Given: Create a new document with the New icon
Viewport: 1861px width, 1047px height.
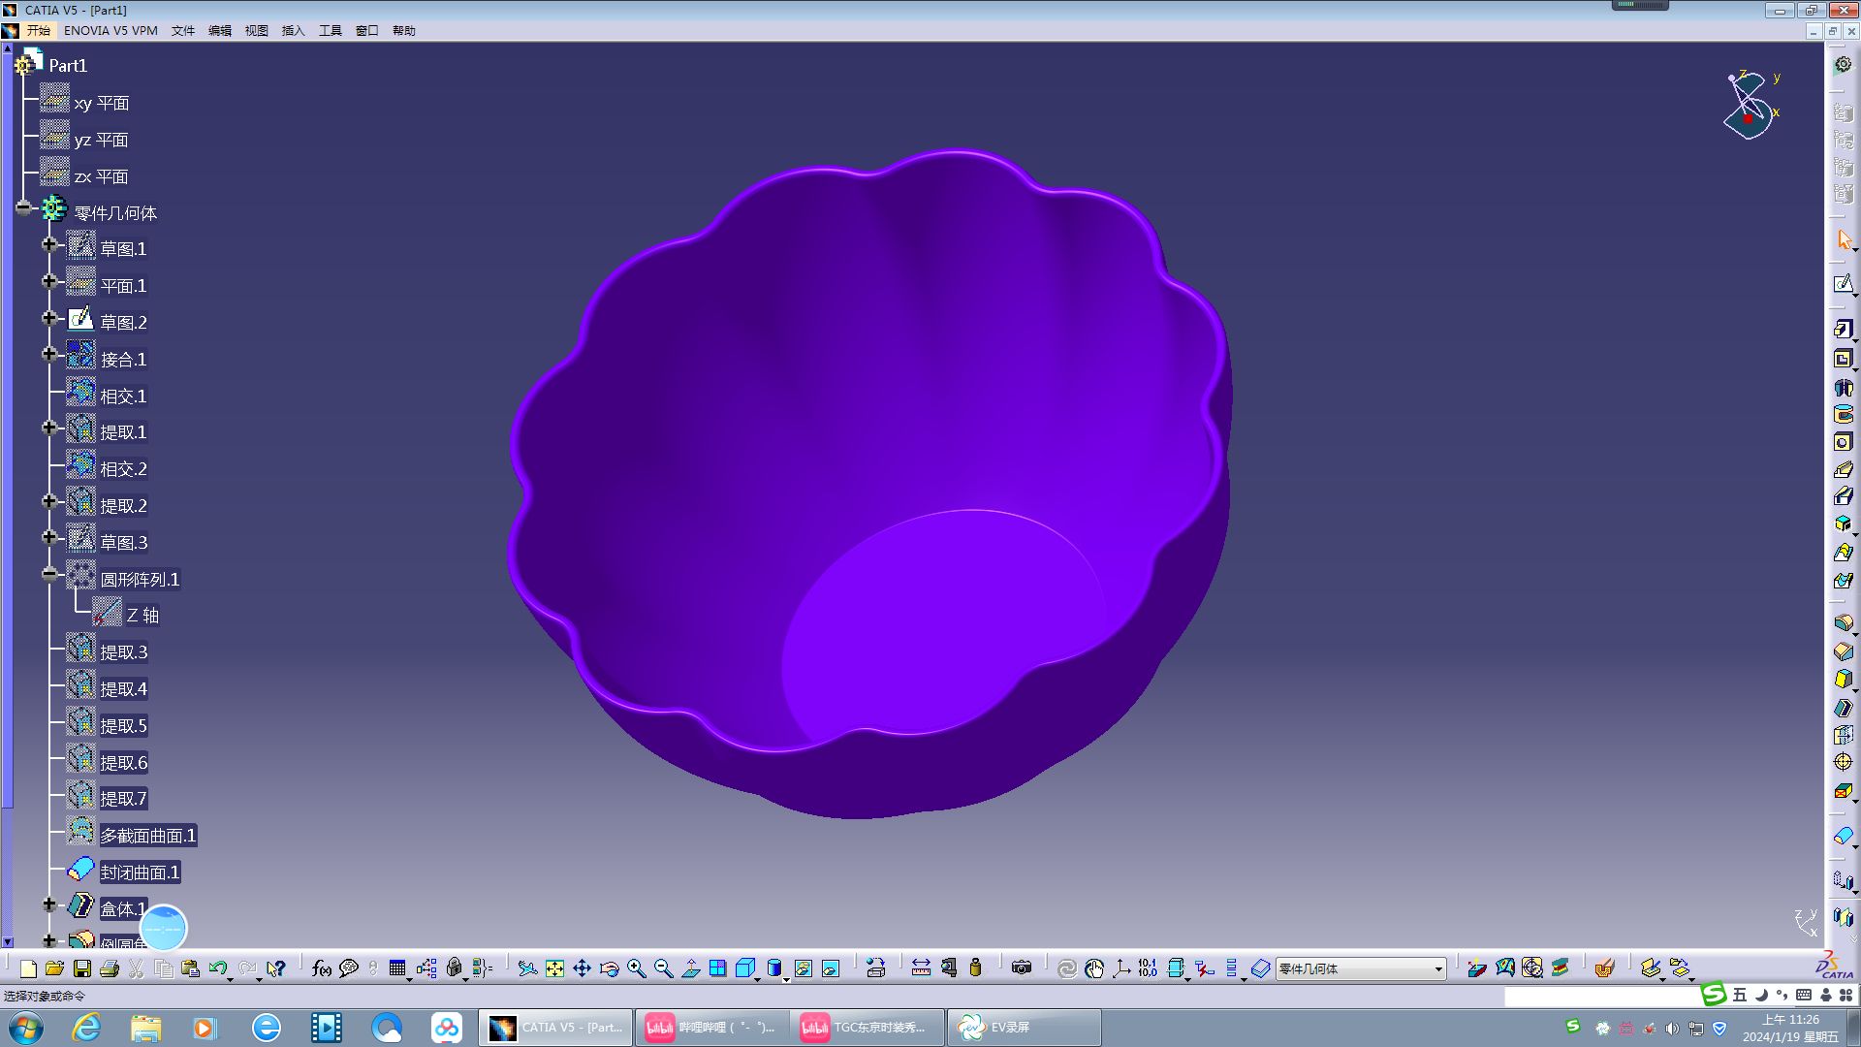Looking at the screenshot, I should (x=28, y=968).
